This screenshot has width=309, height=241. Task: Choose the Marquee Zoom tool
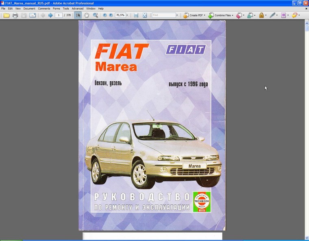pos(96,15)
